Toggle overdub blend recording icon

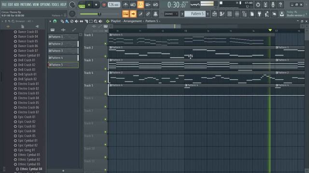click(x=148, y=4)
